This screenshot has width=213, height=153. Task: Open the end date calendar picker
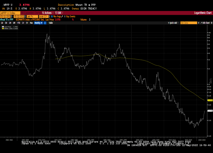coord(25,16)
